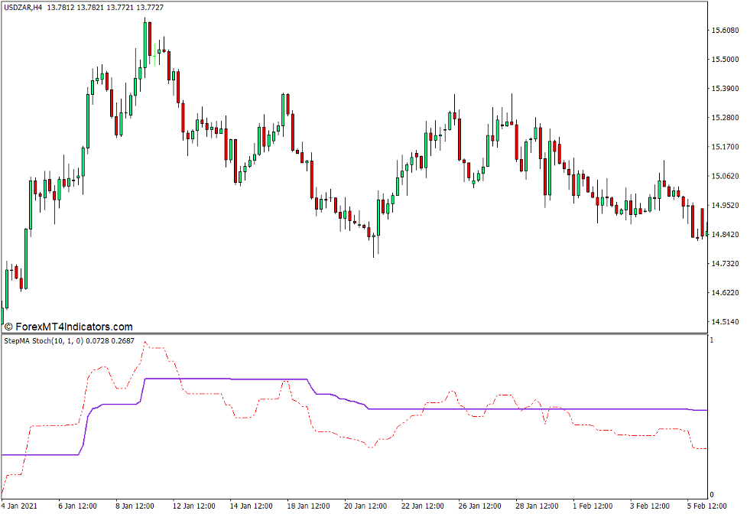The width and height of the screenshot is (747, 514).
Task: Click the 1 Feb 12:00 time label
Action: pos(593,506)
